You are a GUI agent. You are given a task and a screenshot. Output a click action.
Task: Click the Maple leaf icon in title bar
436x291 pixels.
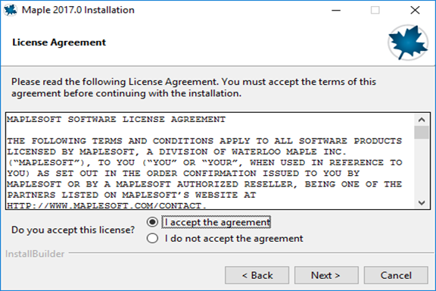click(11, 10)
